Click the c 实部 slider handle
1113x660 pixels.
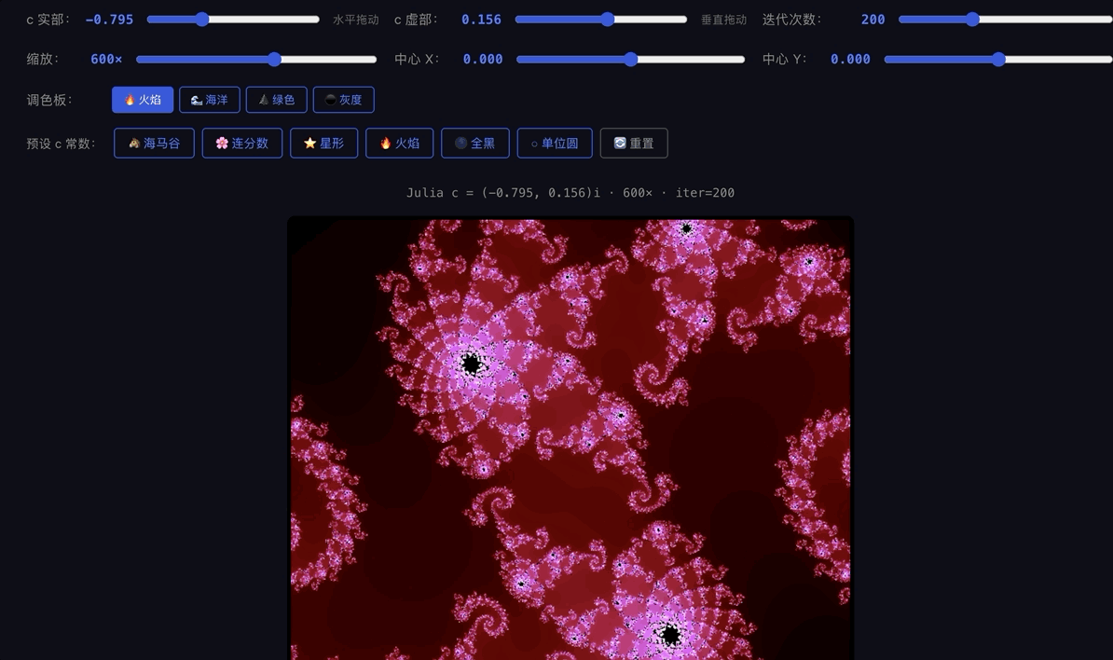(x=202, y=20)
